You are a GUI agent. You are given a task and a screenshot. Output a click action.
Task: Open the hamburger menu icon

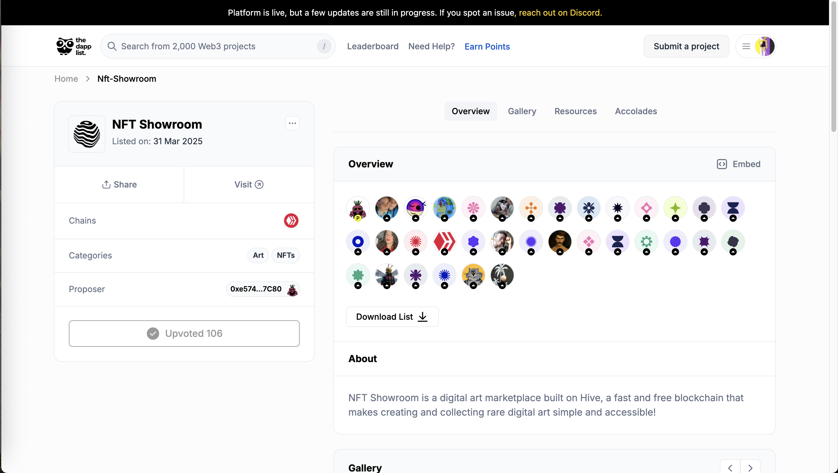(746, 46)
